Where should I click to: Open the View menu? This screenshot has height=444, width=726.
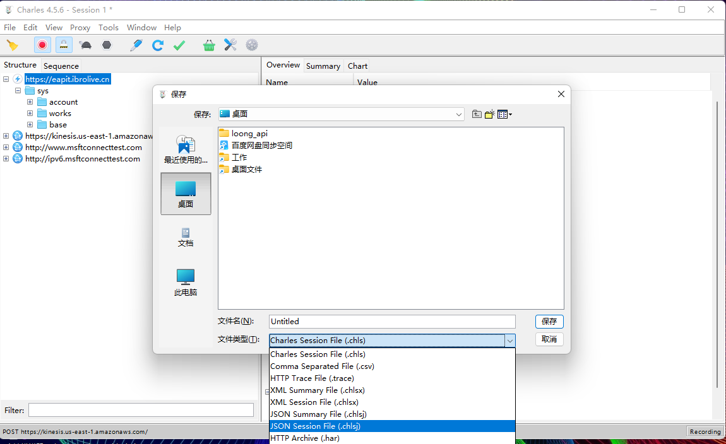click(x=54, y=28)
